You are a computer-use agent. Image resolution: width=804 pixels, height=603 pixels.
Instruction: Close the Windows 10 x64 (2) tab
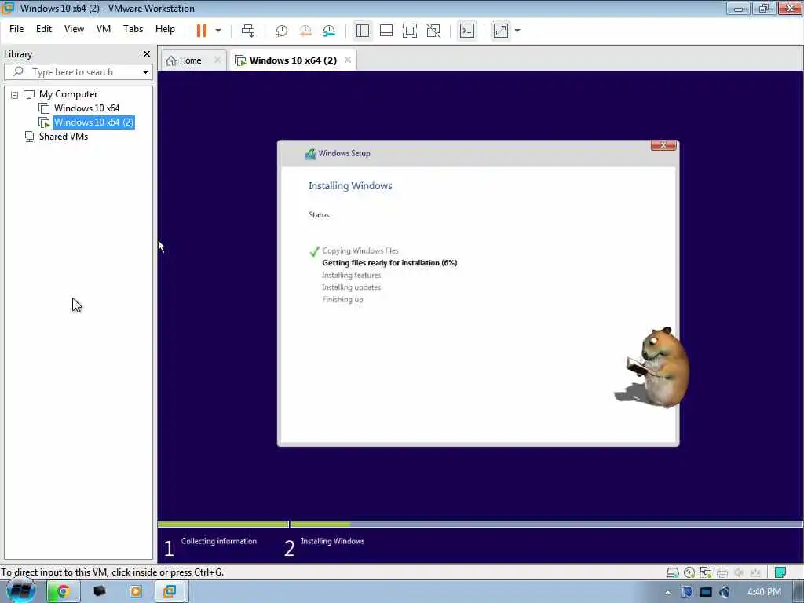[x=348, y=60]
